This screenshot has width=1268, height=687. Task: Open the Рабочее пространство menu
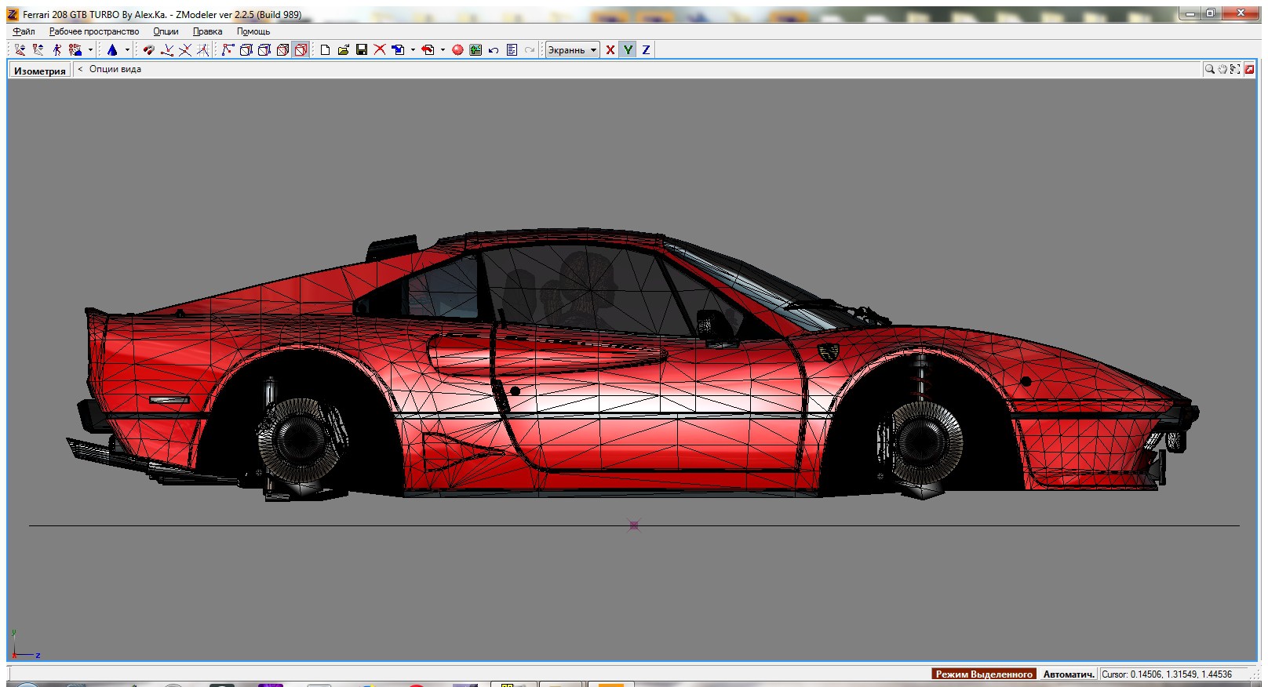94,31
